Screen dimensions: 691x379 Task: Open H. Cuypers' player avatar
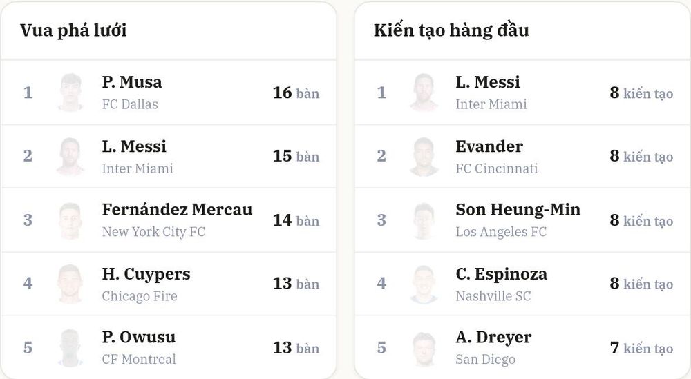point(70,284)
